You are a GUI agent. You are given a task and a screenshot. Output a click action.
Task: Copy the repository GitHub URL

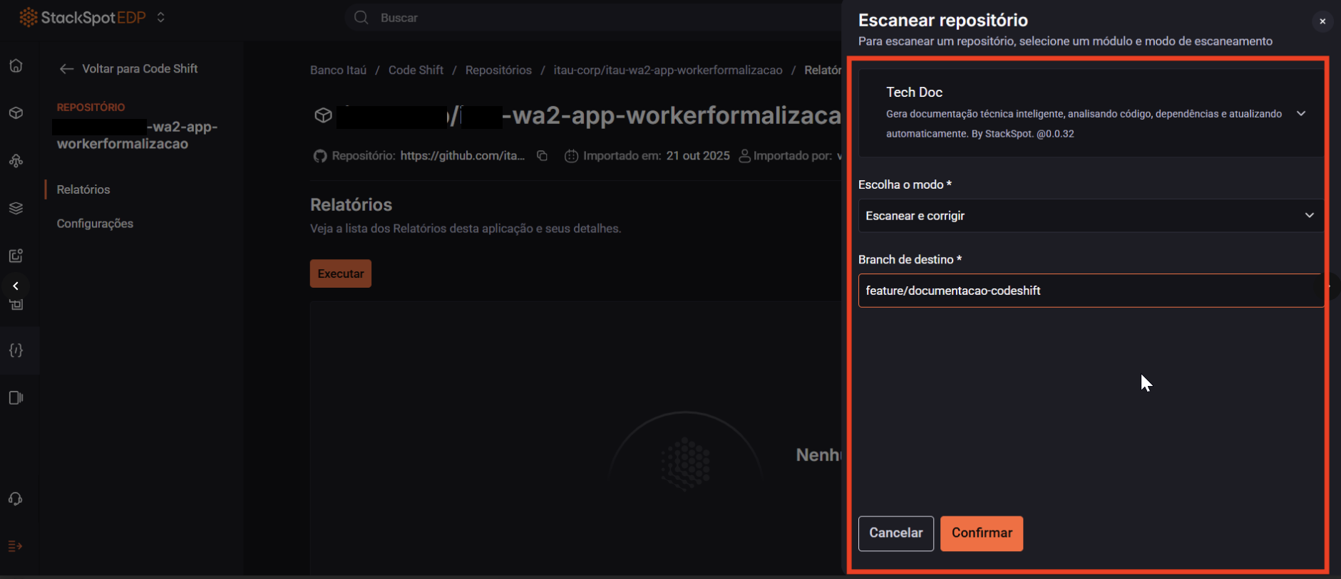(542, 156)
